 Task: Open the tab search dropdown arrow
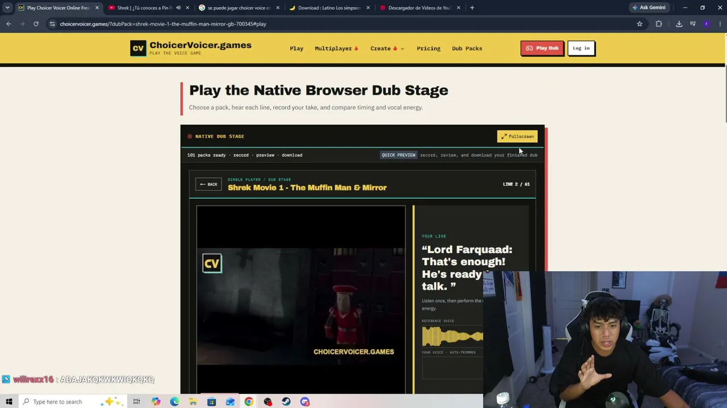click(7, 8)
